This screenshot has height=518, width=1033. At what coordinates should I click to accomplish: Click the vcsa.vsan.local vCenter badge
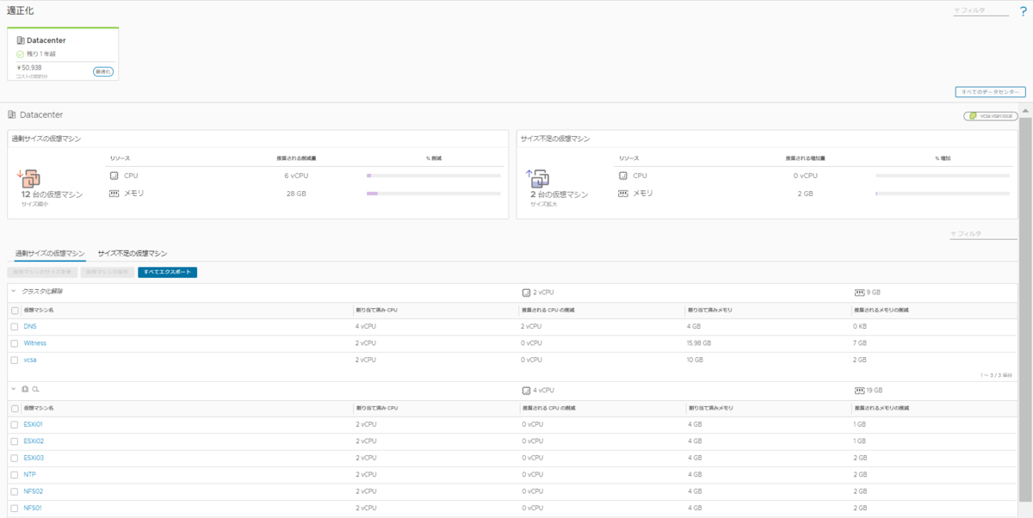pyautogui.click(x=991, y=115)
